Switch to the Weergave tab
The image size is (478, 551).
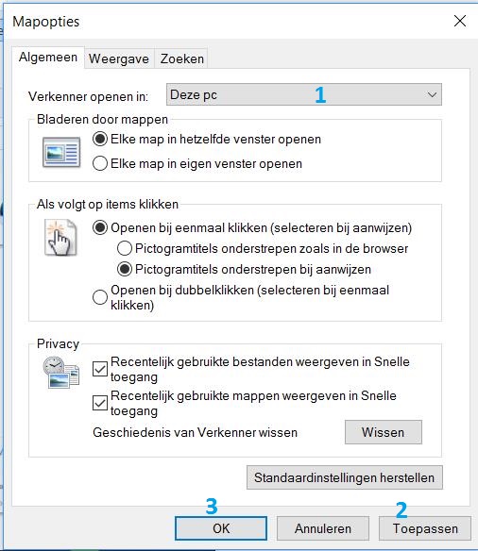(119, 58)
